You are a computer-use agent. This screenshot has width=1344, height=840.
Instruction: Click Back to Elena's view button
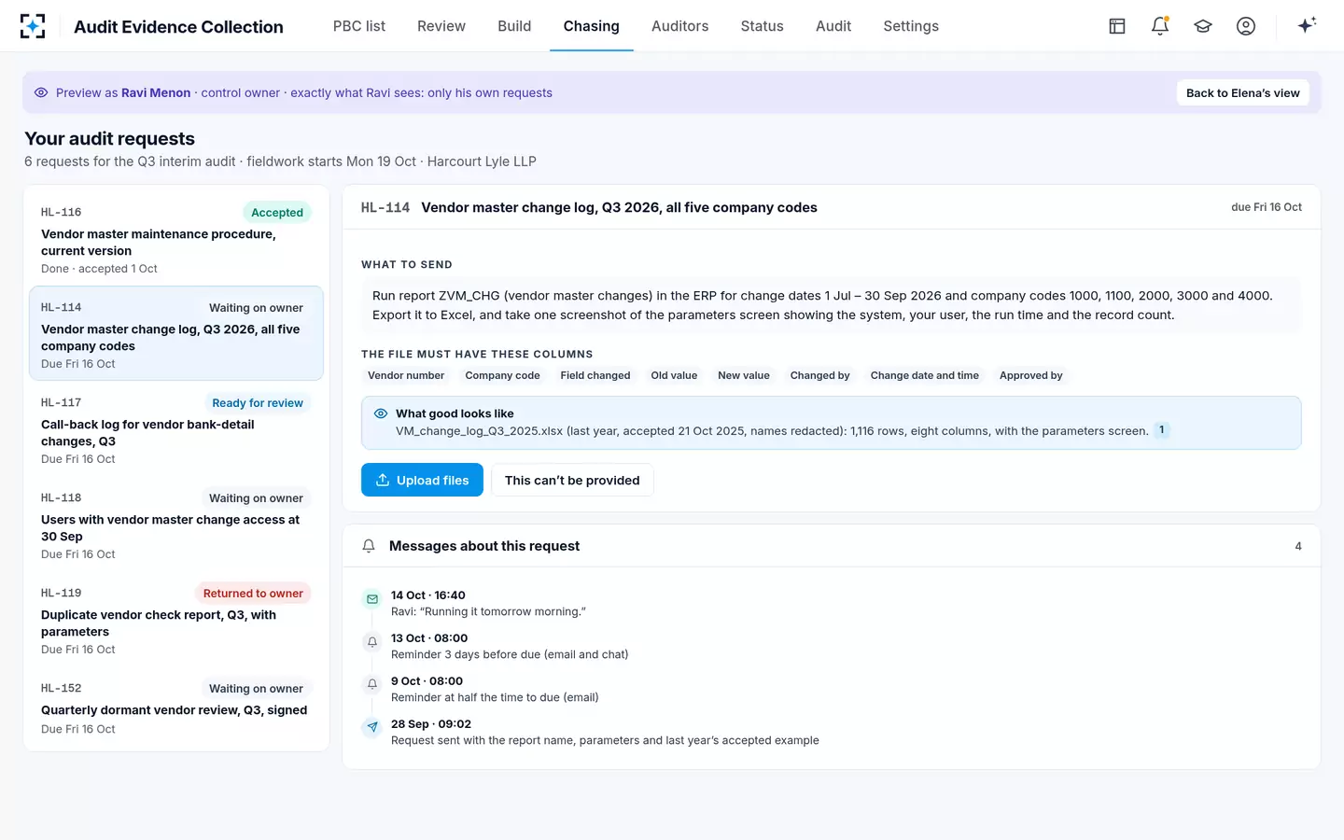pos(1243,92)
